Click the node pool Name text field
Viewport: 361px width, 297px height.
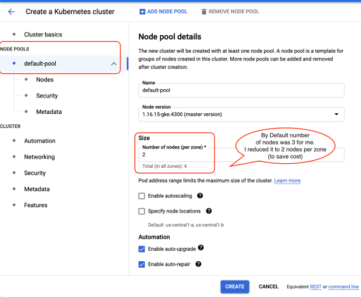click(241, 90)
